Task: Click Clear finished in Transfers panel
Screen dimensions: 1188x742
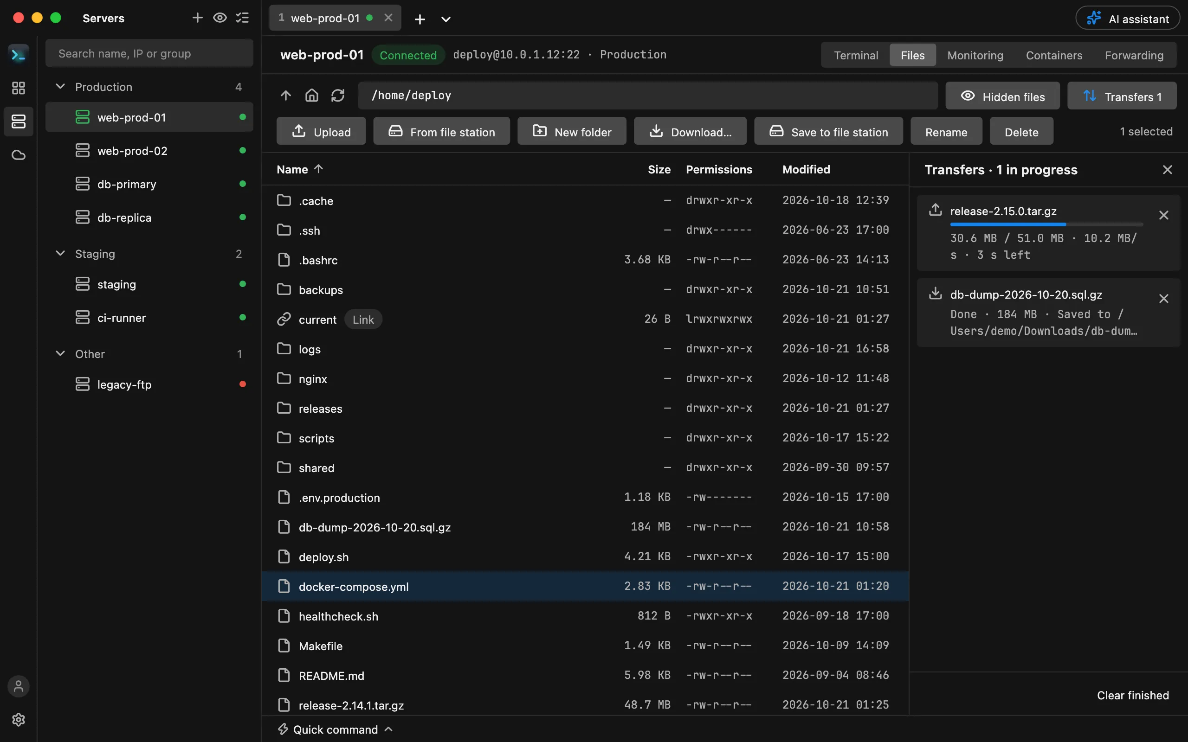Action: pos(1132,695)
